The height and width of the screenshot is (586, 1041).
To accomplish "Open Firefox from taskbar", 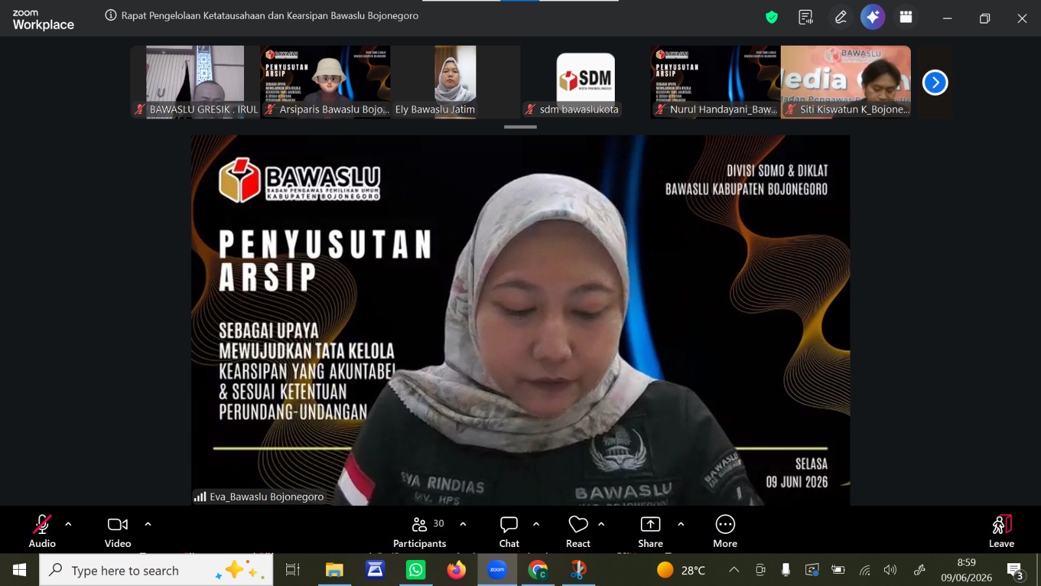I will [x=457, y=570].
